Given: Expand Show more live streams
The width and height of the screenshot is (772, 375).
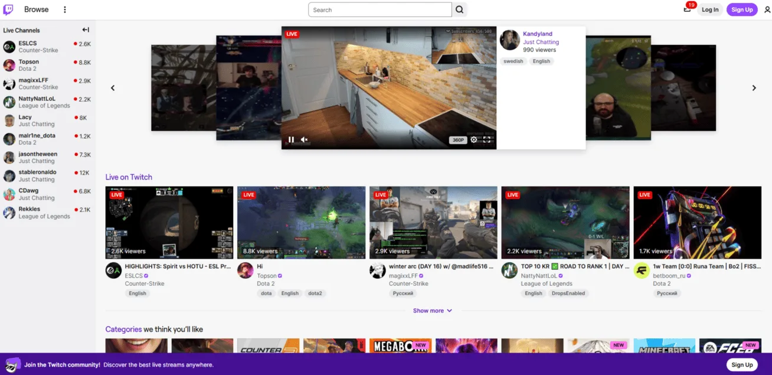Looking at the screenshot, I should click(433, 311).
